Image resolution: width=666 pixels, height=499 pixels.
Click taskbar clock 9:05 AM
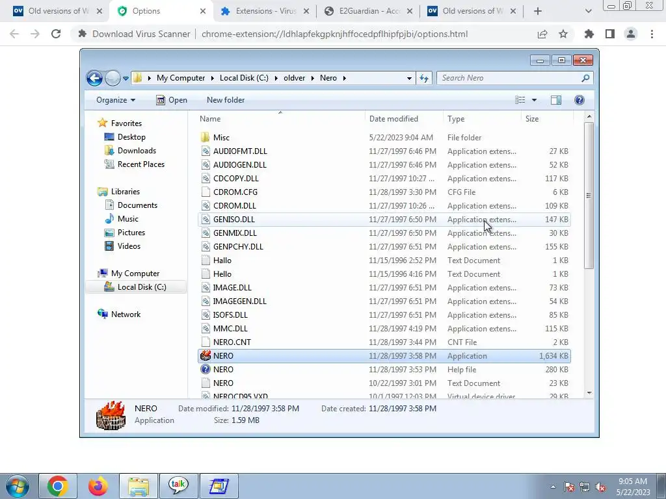[633, 481]
